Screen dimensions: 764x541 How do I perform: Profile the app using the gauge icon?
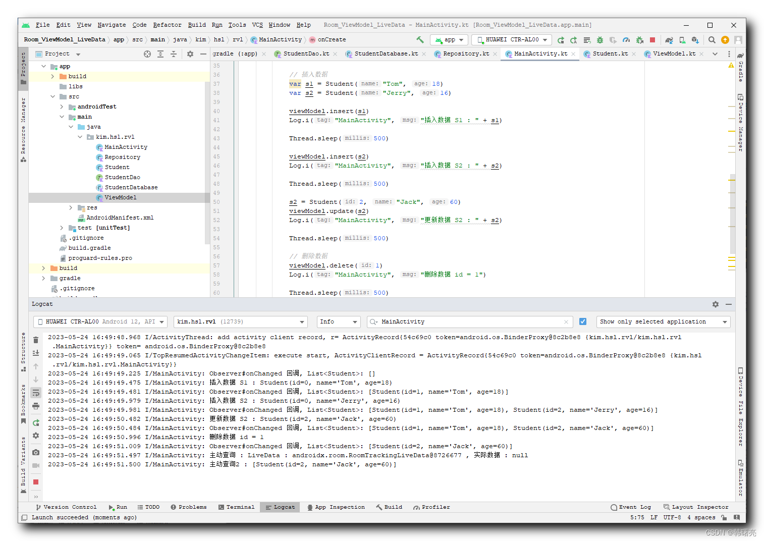point(626,39)
